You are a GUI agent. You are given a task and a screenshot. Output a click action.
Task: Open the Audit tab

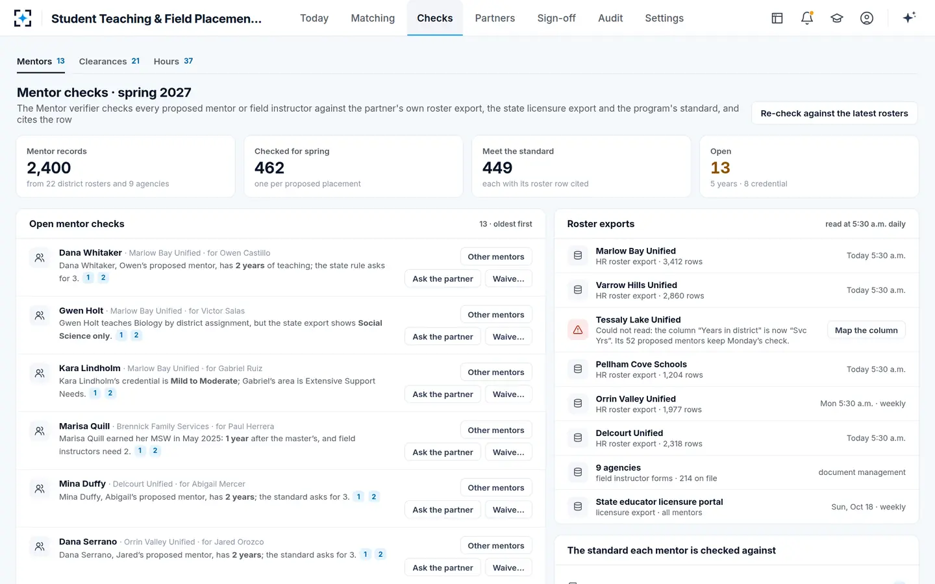click(x=610, y=18)
